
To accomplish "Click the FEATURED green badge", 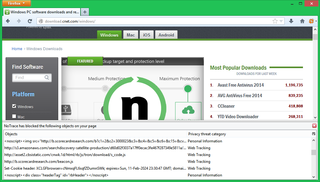I will (85, 61).
